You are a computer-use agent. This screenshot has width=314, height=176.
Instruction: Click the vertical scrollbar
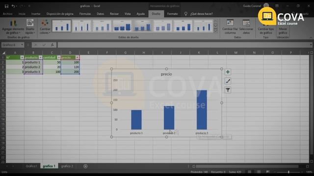coord(312,105)
